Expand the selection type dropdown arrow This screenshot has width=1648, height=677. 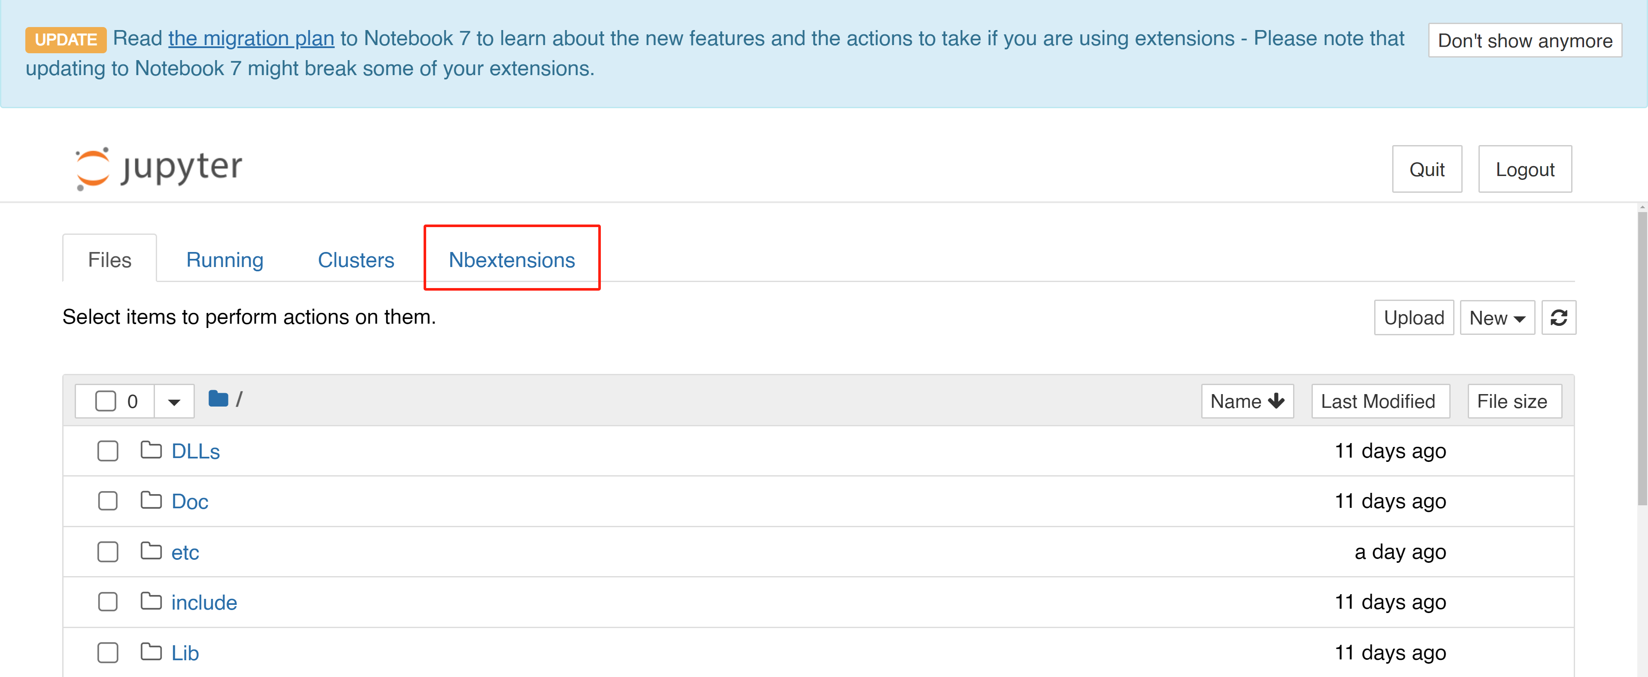tap(173, 402)
